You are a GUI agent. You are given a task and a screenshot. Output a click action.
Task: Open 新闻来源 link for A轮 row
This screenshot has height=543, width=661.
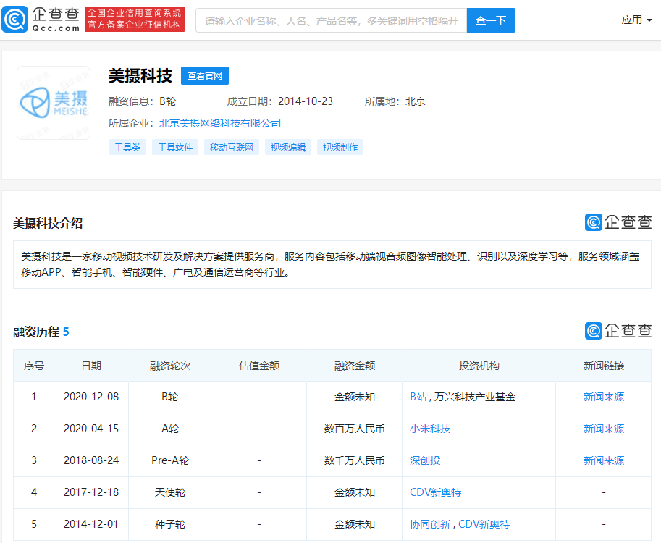coord(604,429)
